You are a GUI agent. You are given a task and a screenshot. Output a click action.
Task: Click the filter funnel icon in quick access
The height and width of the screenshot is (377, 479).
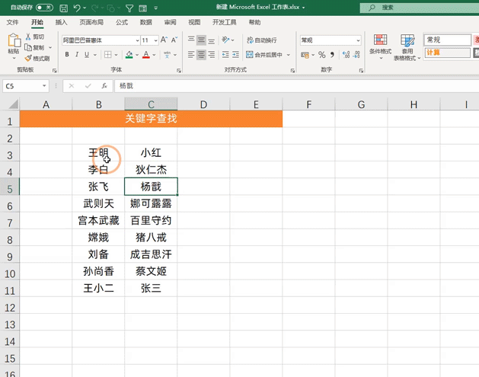[x=129, y=8]
